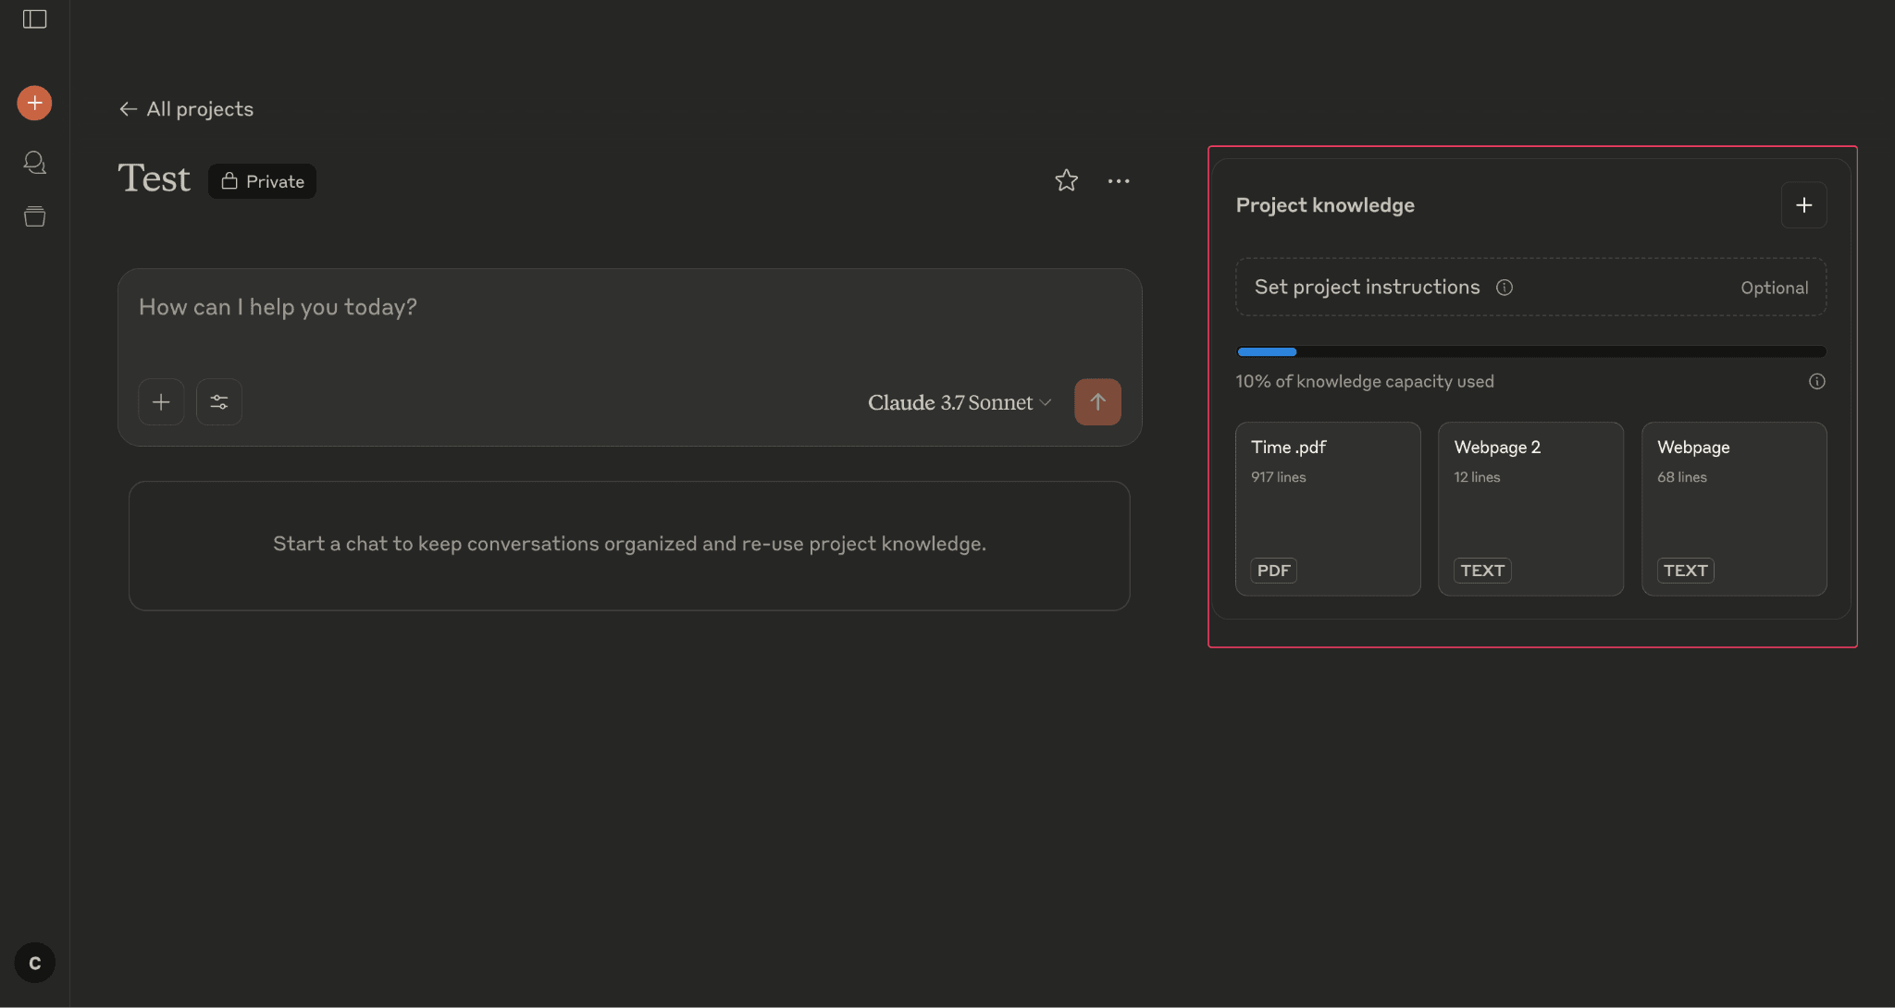
Task: Click info icon beside Set project instructions
Action: (1505, 288)
